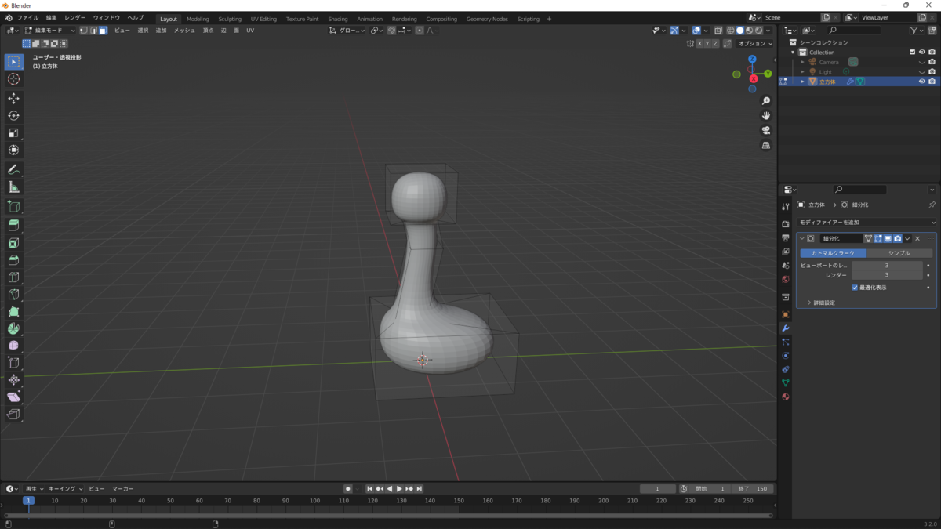Image resolution: width=941 pixels, height=529 pixels.
Task: Select the Add Cube tool
Action: click(x=13, y=206)
